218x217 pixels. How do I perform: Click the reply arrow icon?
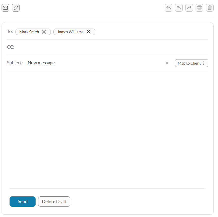tap(169, 8)
